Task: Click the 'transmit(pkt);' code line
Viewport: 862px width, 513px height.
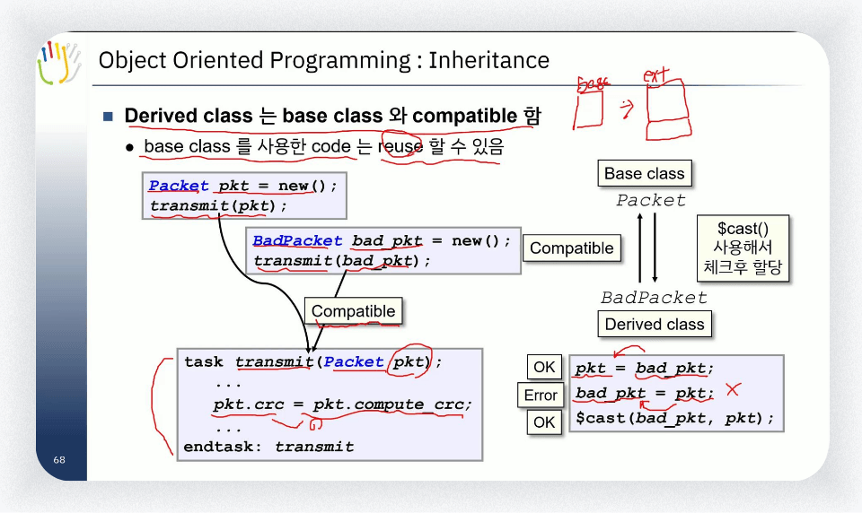Action: pos(219,206)
